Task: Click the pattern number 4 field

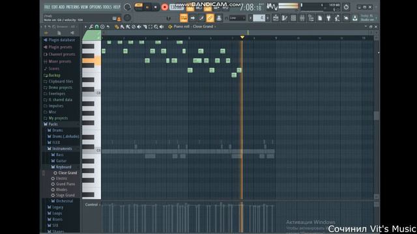Action: click(x=259, y=18)
